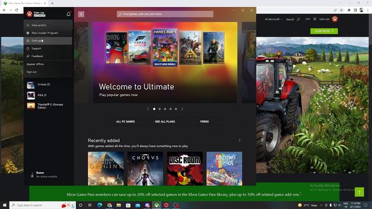Screen dimensions: 372x209
Task: Open FIFA 21 in the sidebar
Action: tap(48, 95)
